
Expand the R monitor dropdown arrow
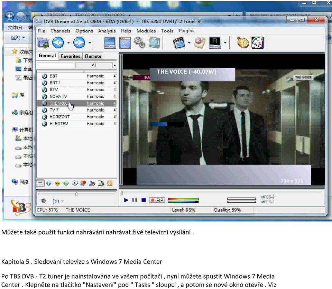[x=225, y=43]
